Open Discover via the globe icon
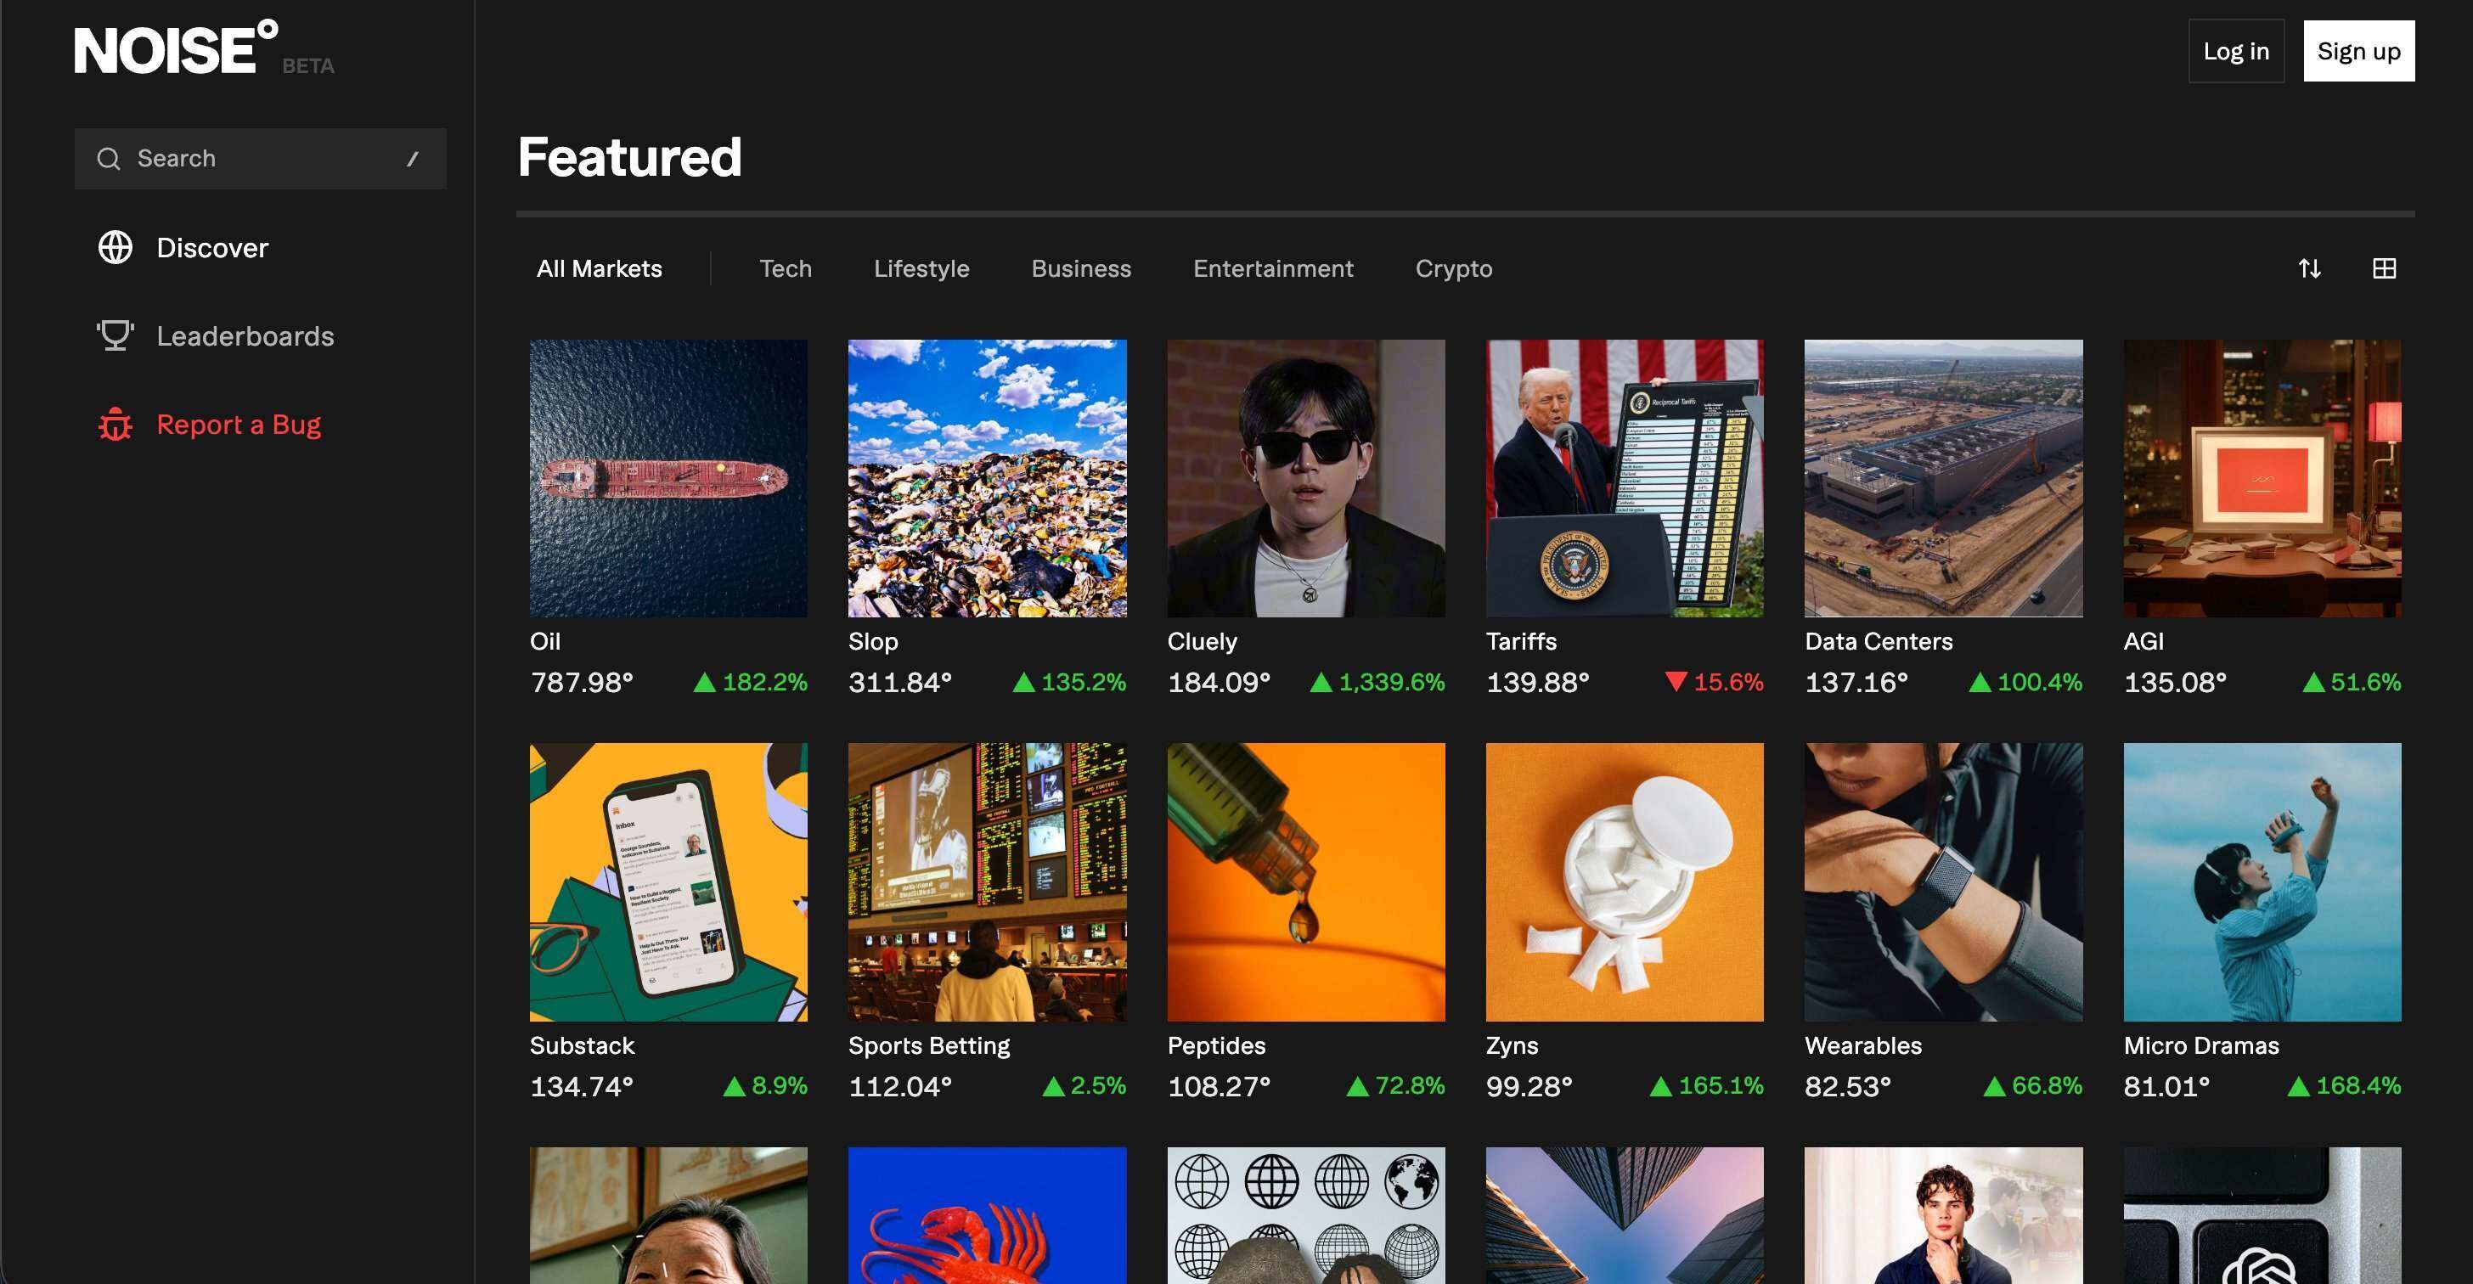Image resolution: width=2473 pixels, height=1284 pixels. pos(115,246)
